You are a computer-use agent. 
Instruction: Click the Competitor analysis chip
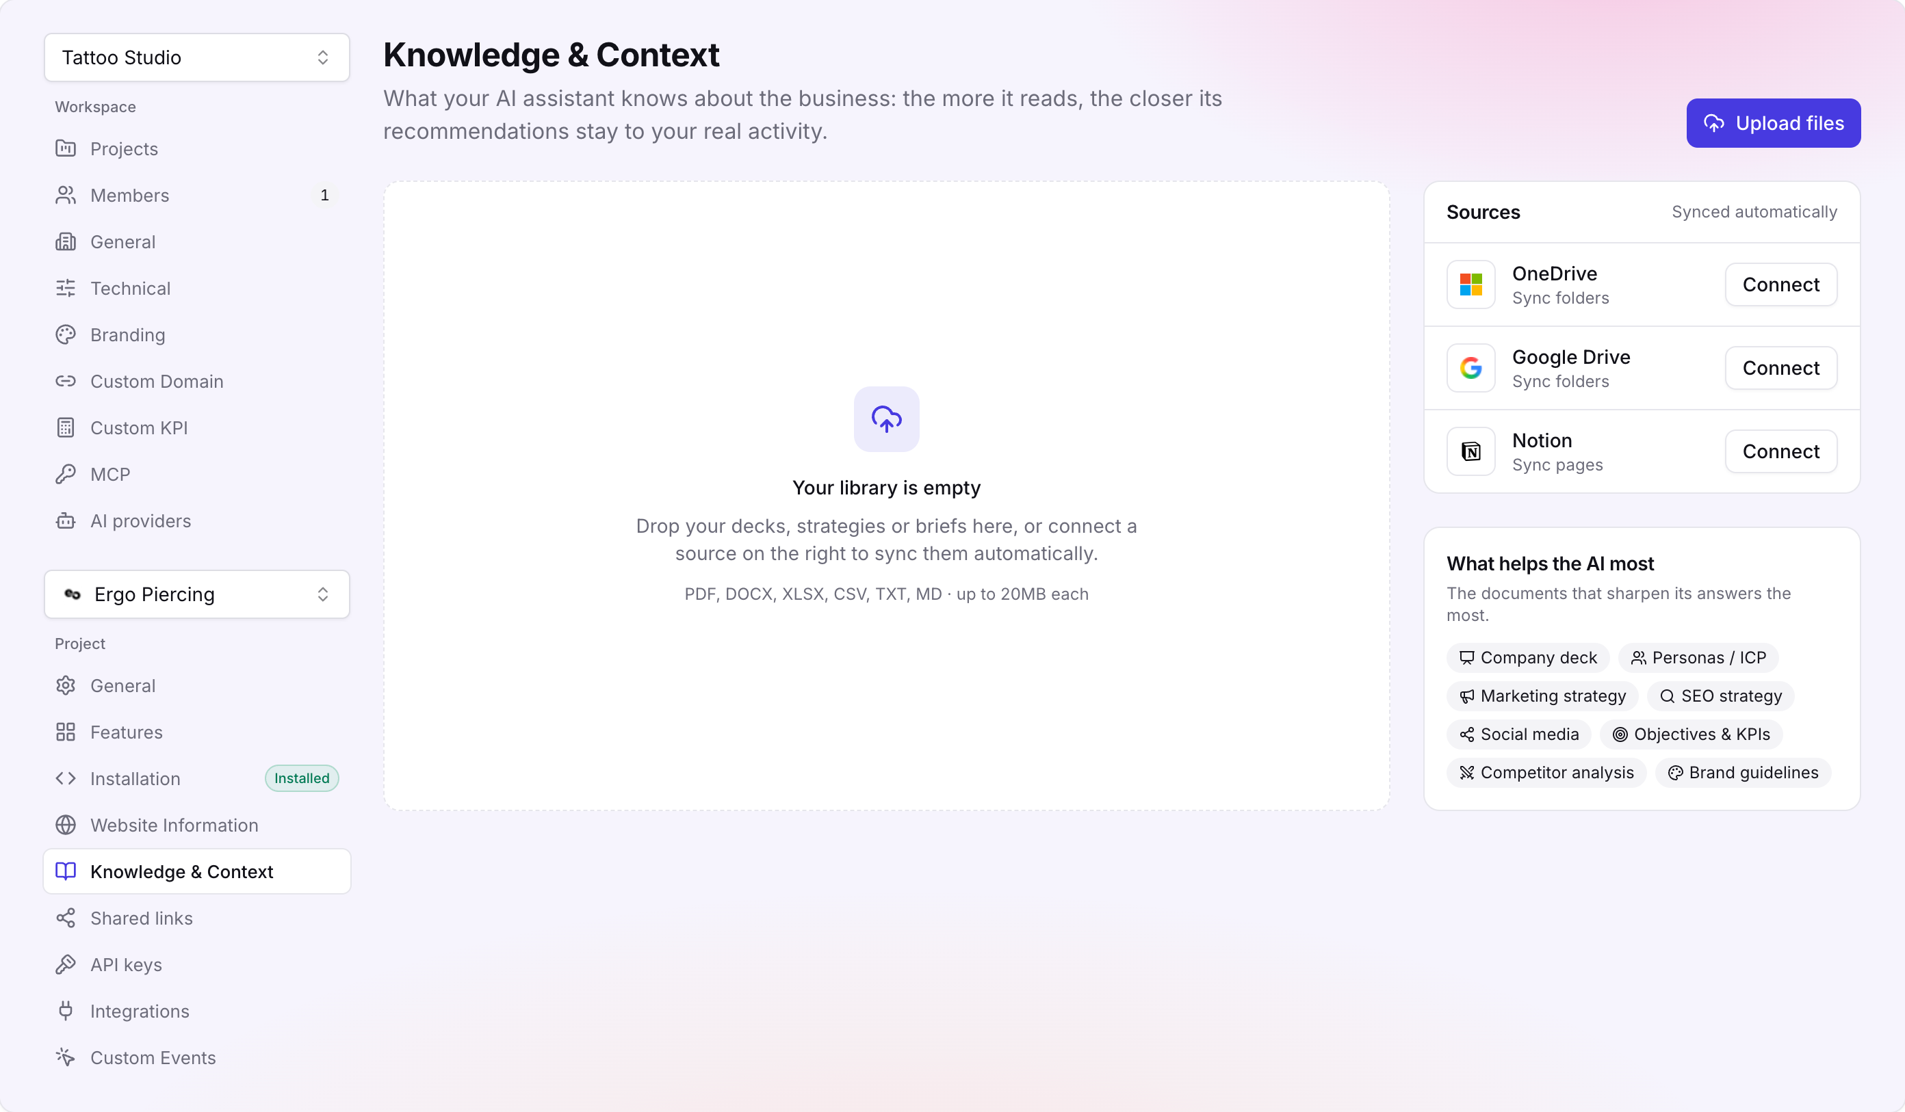1546,772
